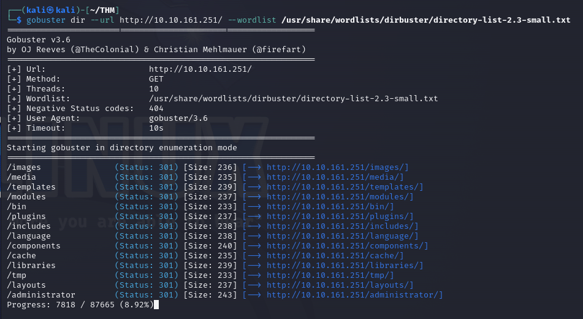Screen dimensions: 583x319
Task: Click the /plugins path result
Action: click(x=26, y=217)
